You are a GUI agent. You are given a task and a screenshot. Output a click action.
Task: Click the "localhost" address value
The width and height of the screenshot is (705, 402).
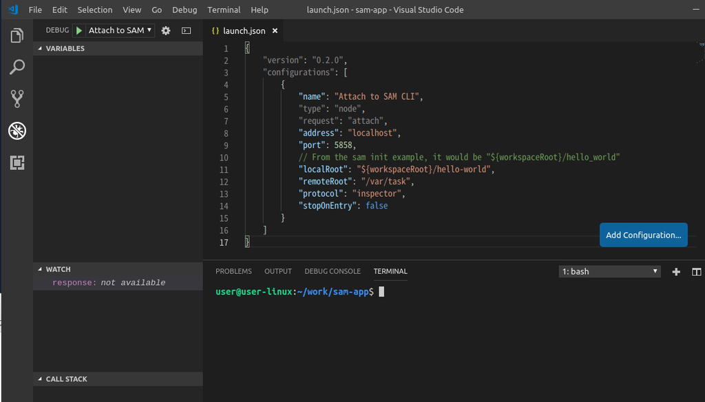[372, 133]
